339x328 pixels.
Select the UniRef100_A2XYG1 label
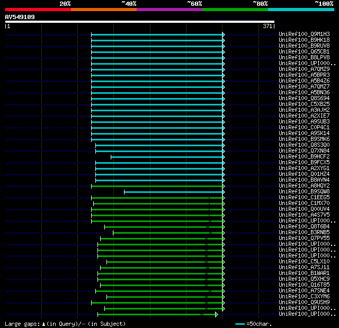coord(304,169)
